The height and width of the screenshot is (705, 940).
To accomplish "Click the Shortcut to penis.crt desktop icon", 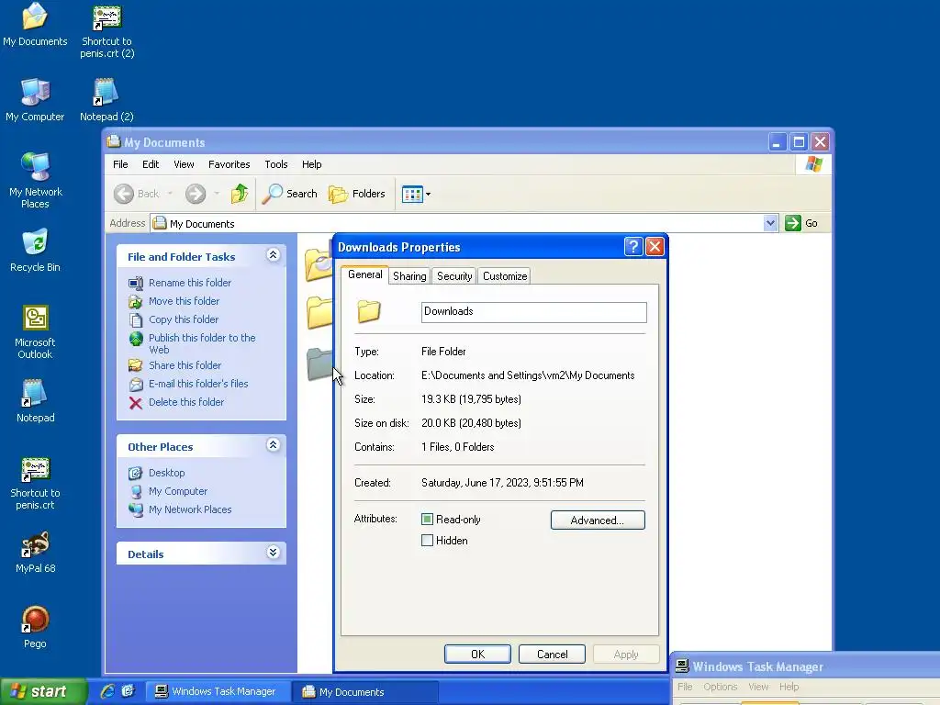I will point(35,483).
